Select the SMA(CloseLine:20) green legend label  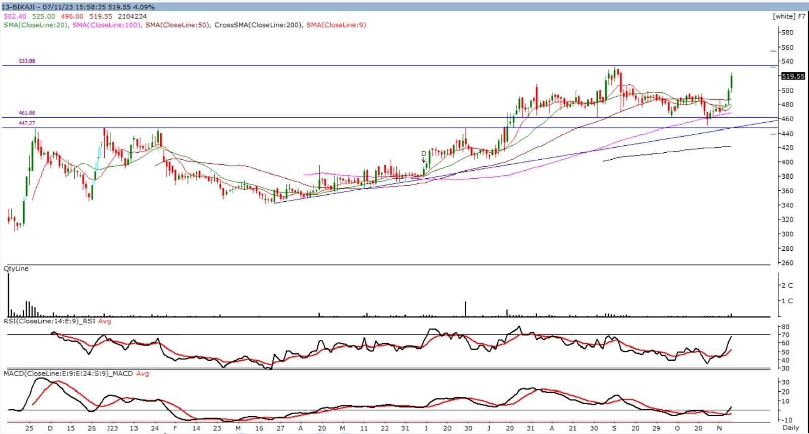(35, 25)
